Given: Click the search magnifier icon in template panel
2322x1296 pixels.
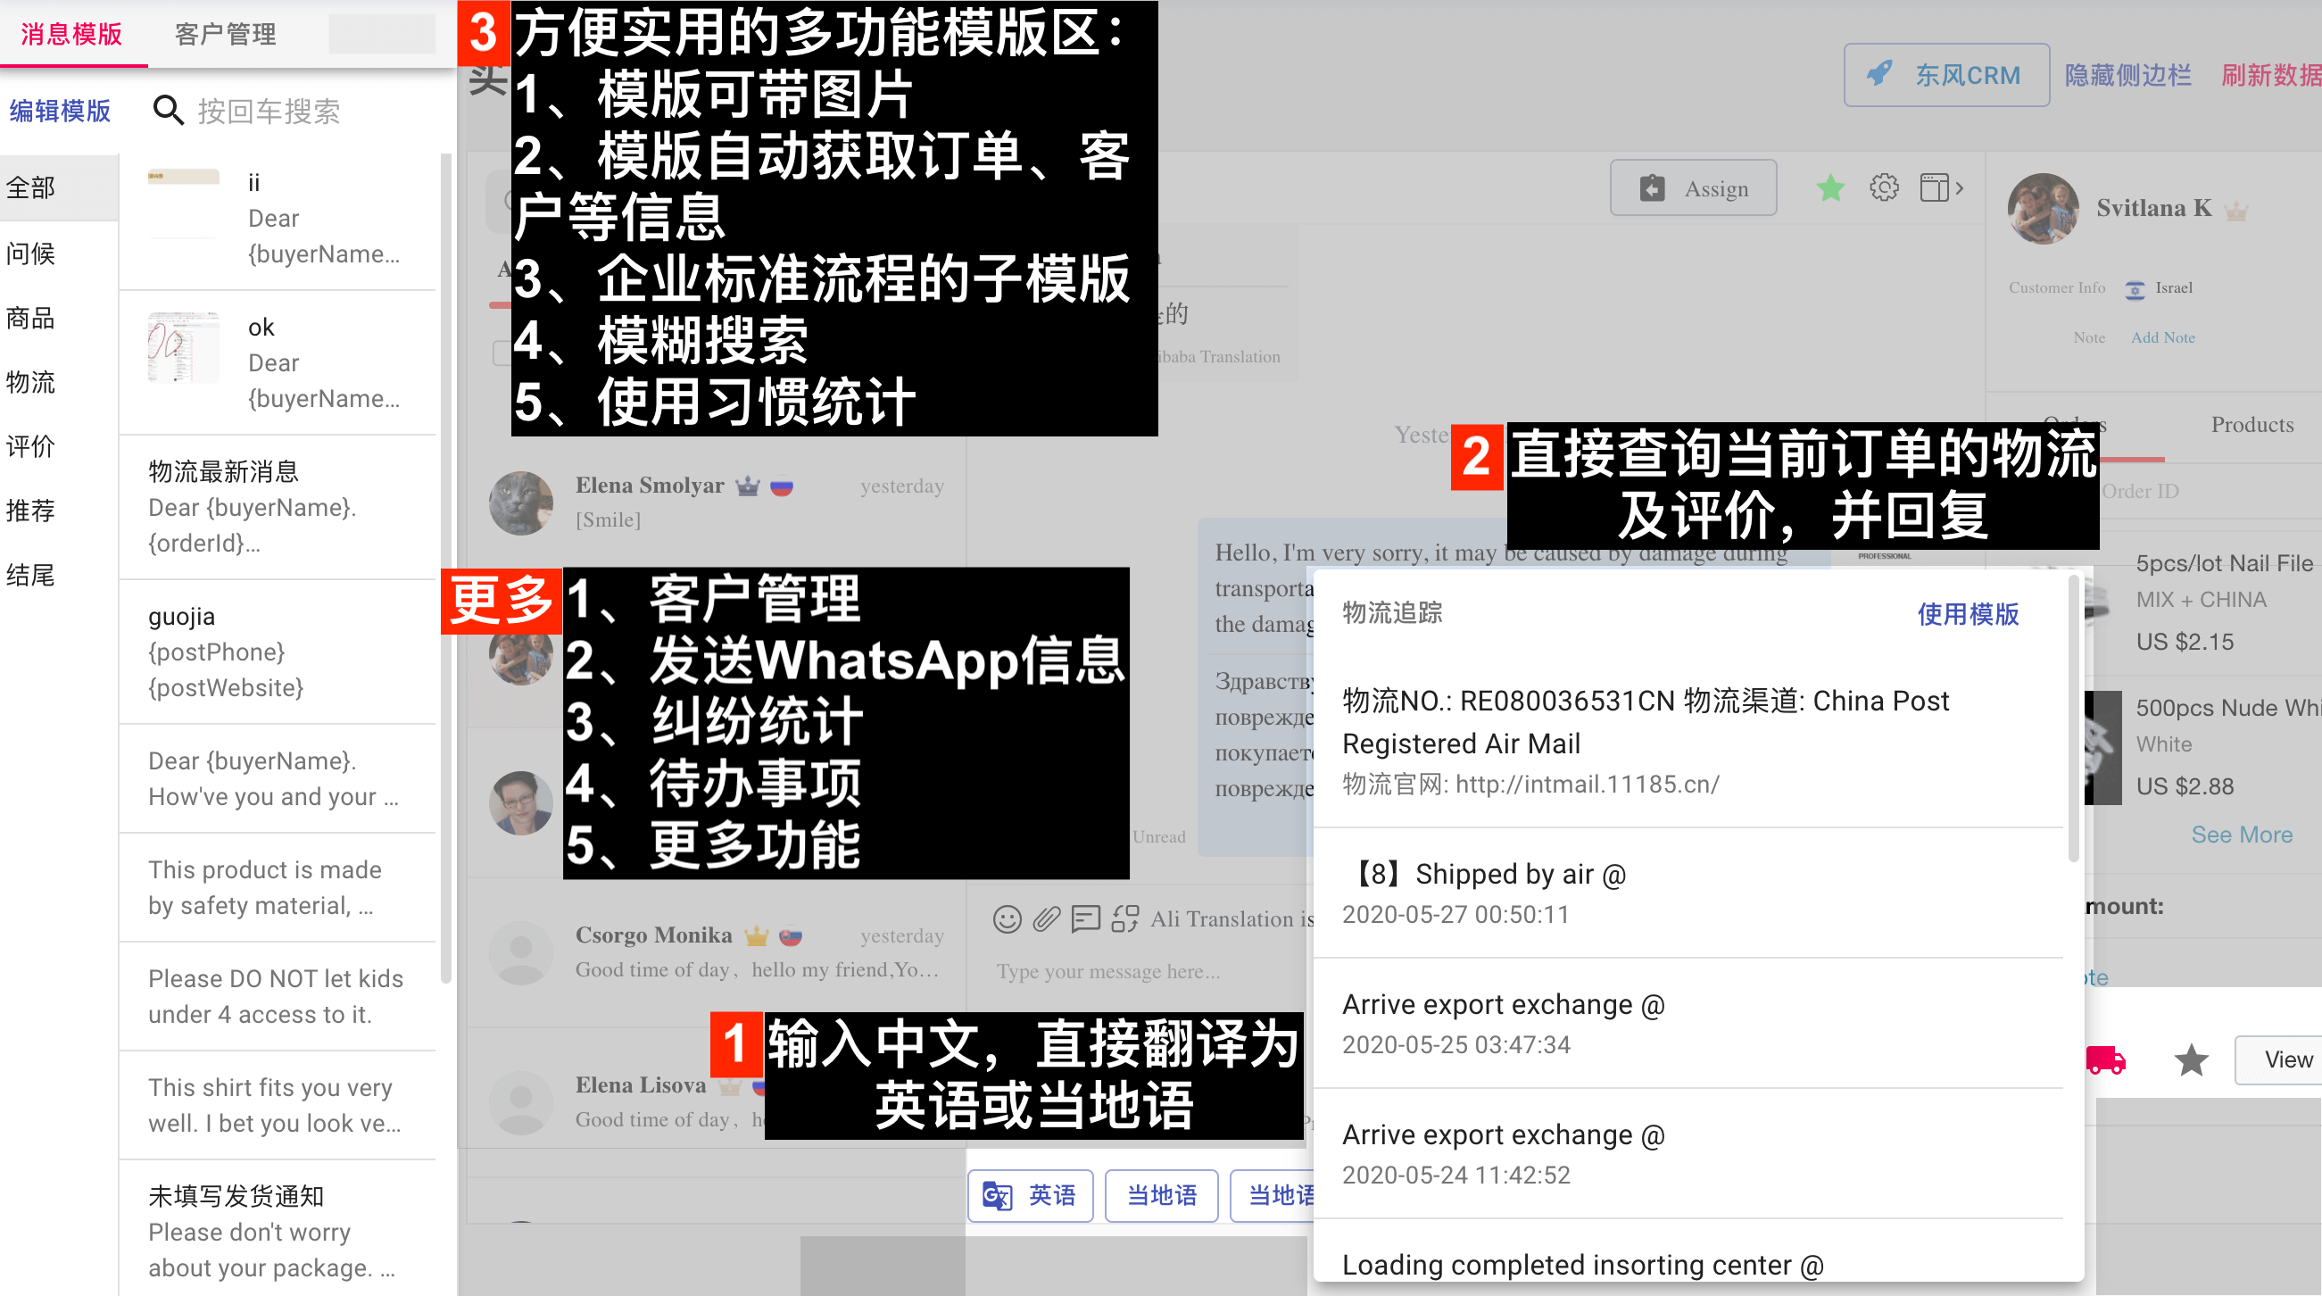Looking at the screenshot, I should [168, 111].
